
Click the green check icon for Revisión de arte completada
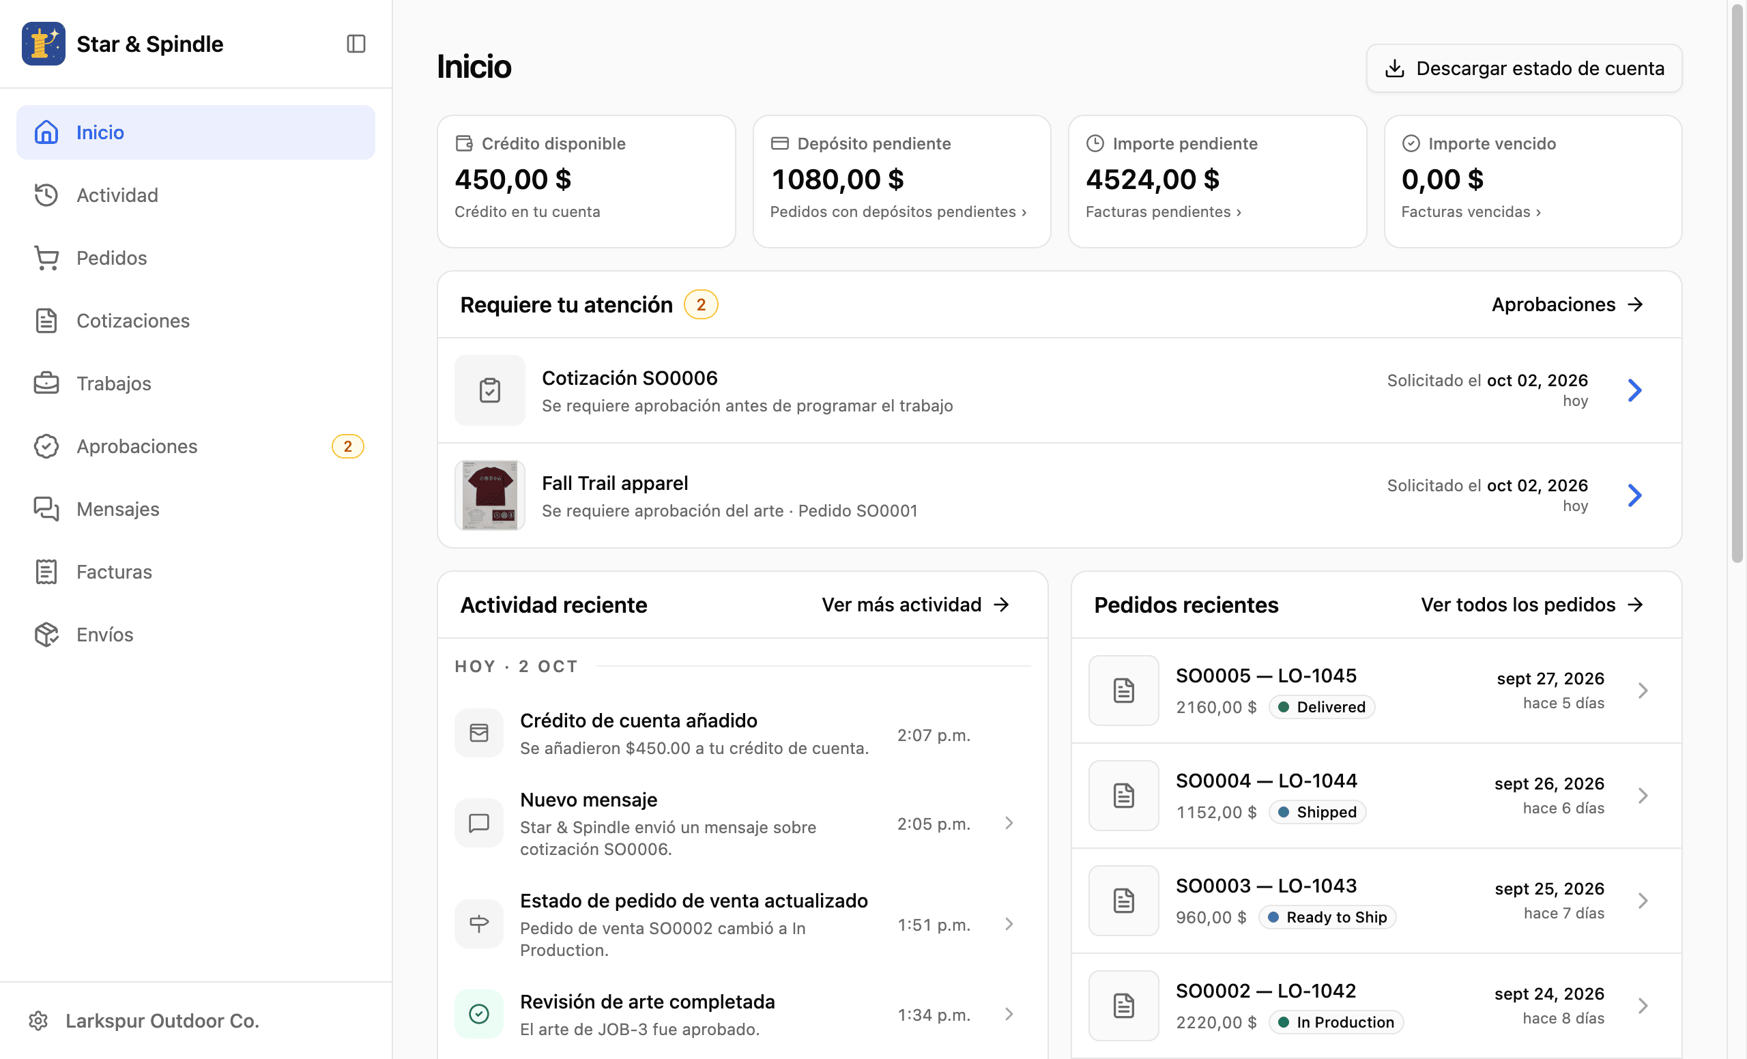point(479,1014)
